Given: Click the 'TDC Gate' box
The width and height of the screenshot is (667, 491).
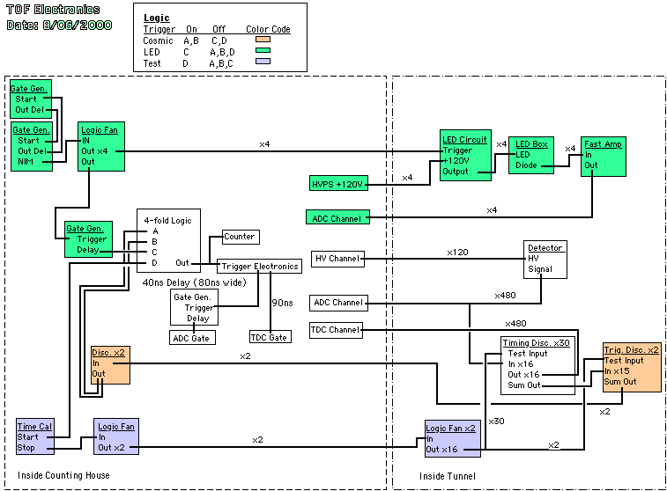Looking at the screenshot, I should (x=271, y=337).
